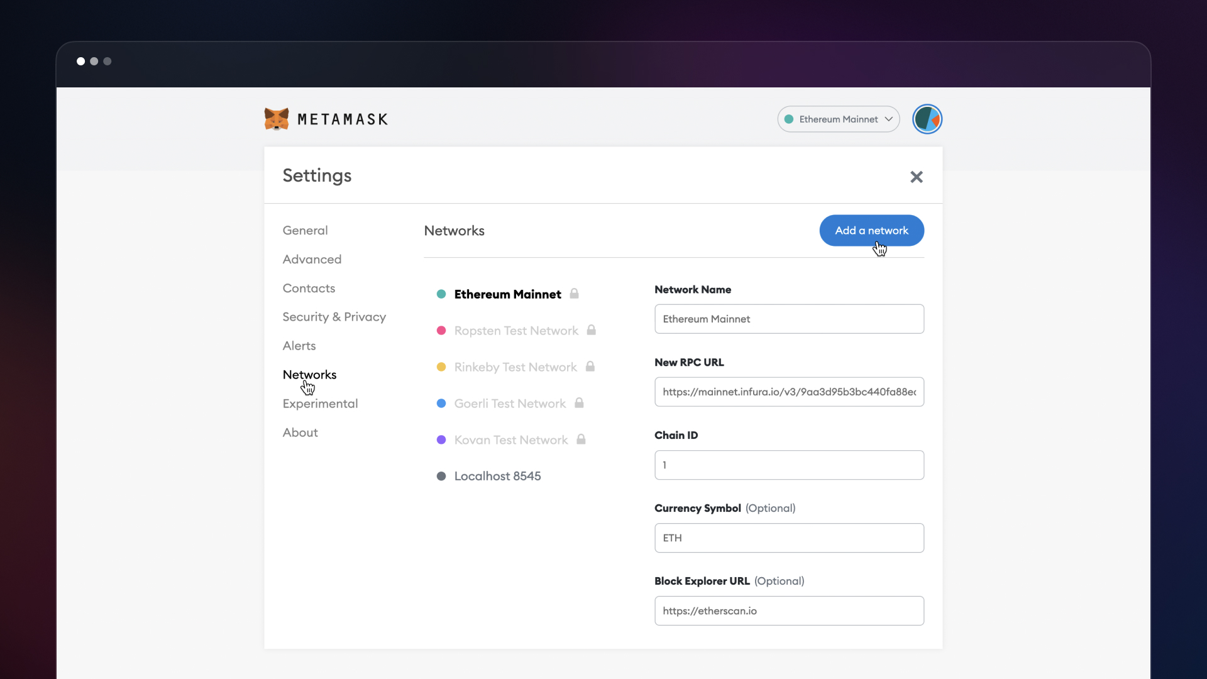The image size is (1207, 679).
Task: Click the Block Explorer URL input
Action: 788,610
